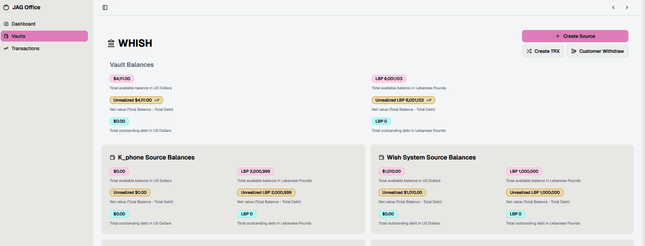Click the trend arrow in Unrealized $4,111.00 badge
645x246 pixels.
157,100
